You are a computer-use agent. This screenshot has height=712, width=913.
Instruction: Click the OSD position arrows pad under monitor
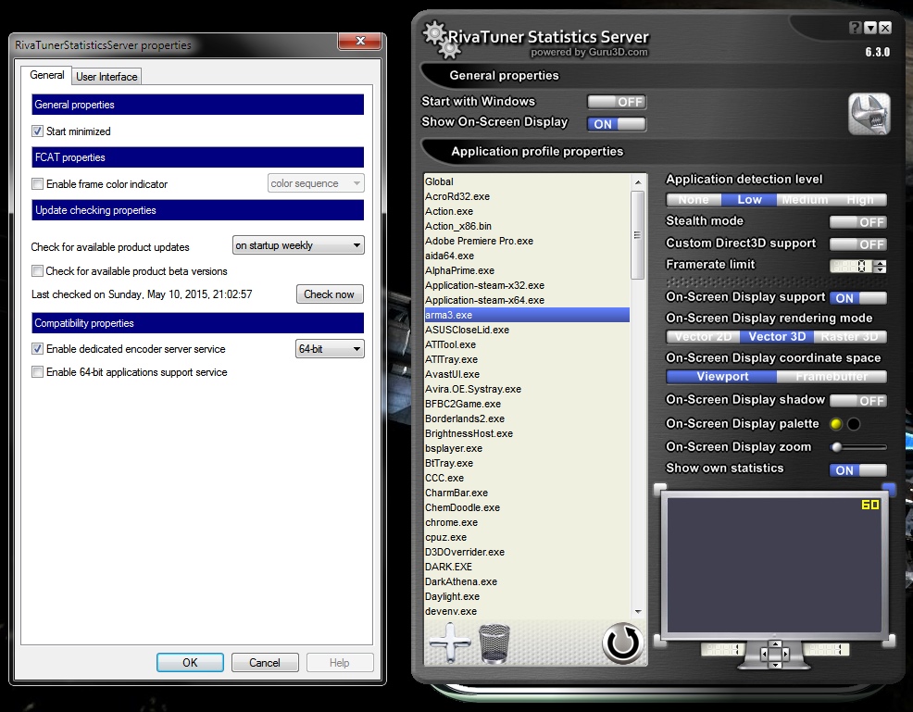775,653
